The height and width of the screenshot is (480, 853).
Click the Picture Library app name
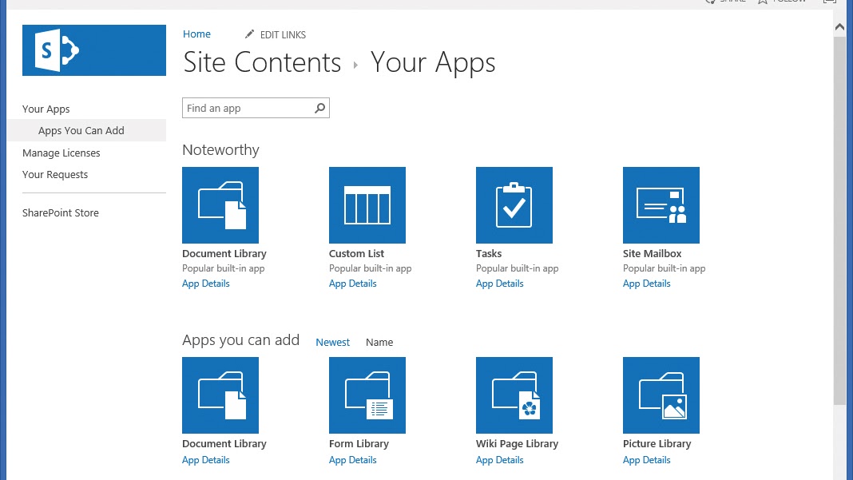[657, 443]
